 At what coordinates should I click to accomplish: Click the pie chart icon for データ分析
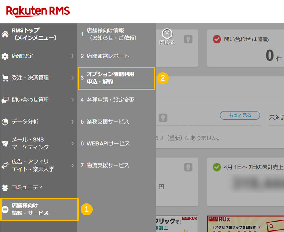[x=5, y=122]
